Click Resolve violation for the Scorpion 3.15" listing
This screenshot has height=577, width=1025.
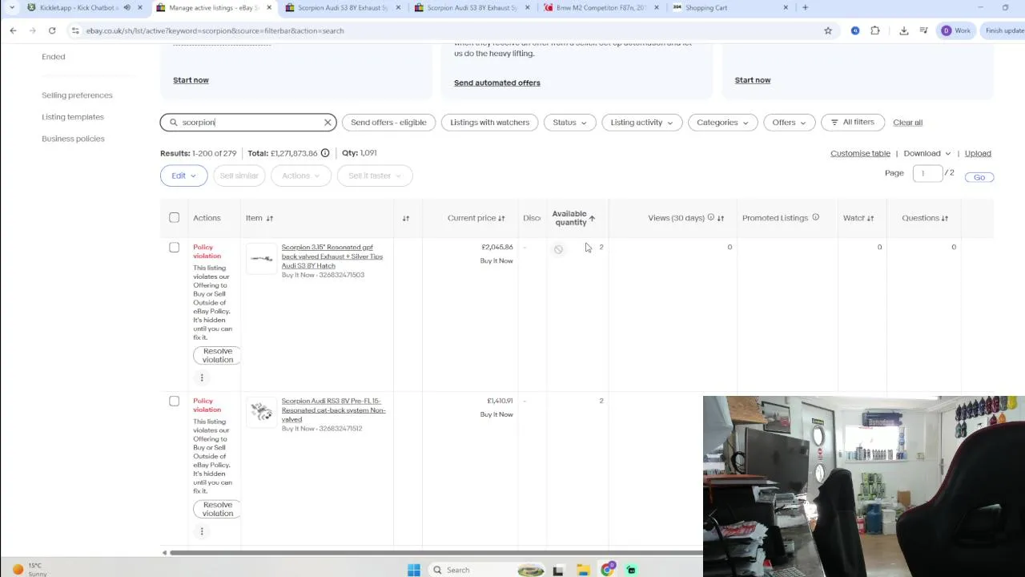(217, 355)
